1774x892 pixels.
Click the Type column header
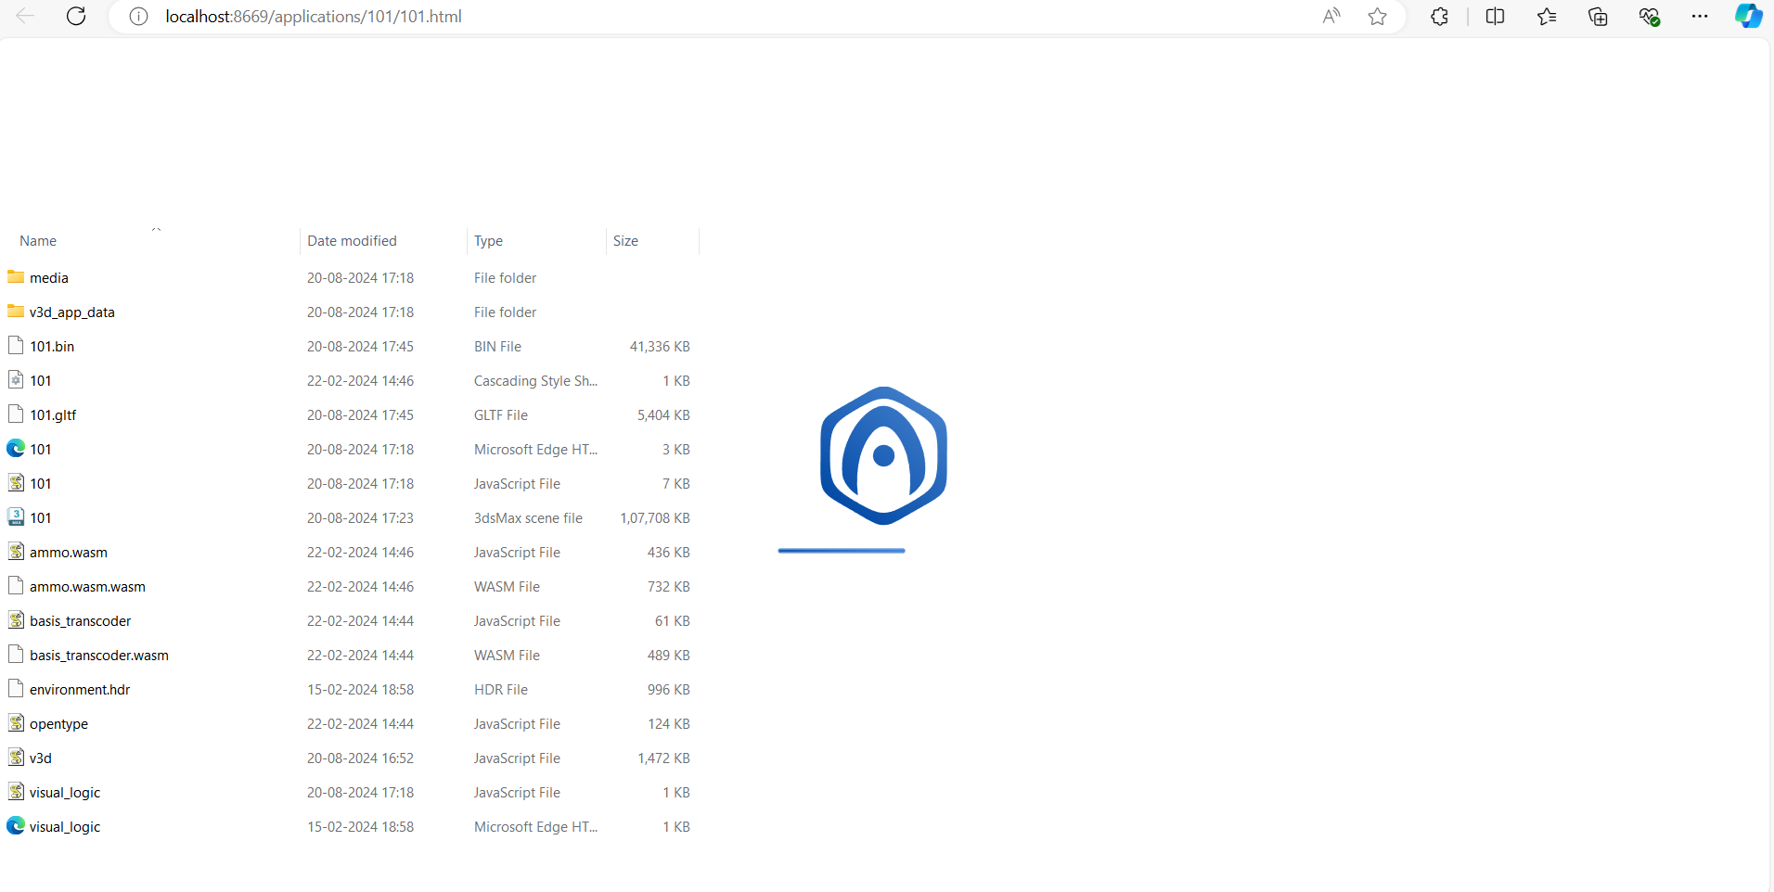click(488, 241)
